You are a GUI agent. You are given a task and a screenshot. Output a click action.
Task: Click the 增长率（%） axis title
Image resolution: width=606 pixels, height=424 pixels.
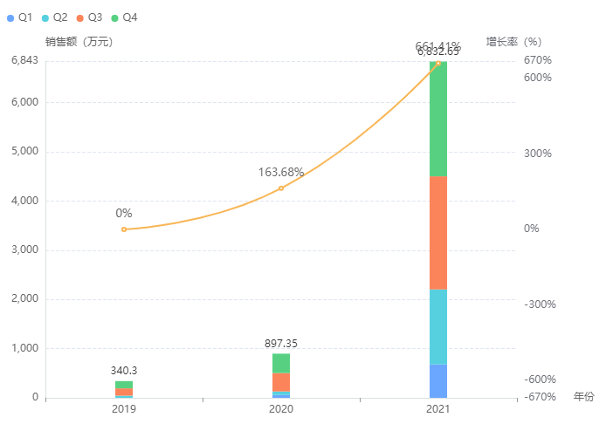coord(513,41)
